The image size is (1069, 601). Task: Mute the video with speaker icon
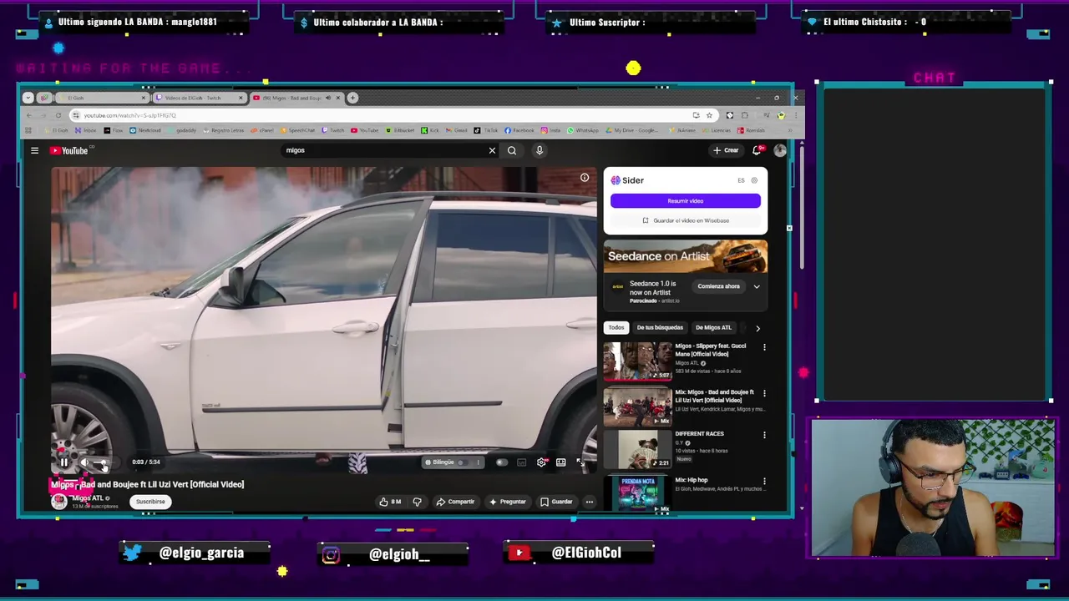click(84, 462)
